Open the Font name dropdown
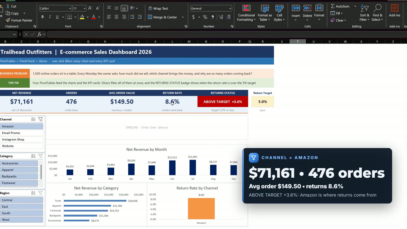Screen dimensions: 407x229 pos(70,8)
